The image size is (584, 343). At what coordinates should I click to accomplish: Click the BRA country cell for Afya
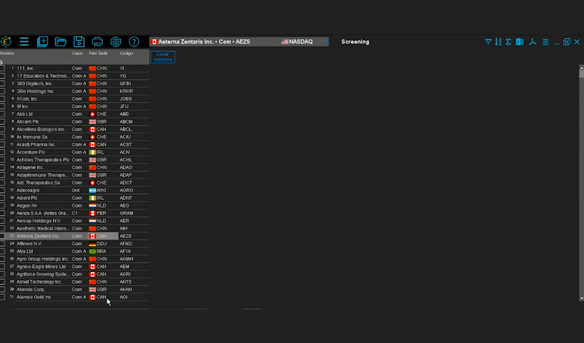[97, 251]
